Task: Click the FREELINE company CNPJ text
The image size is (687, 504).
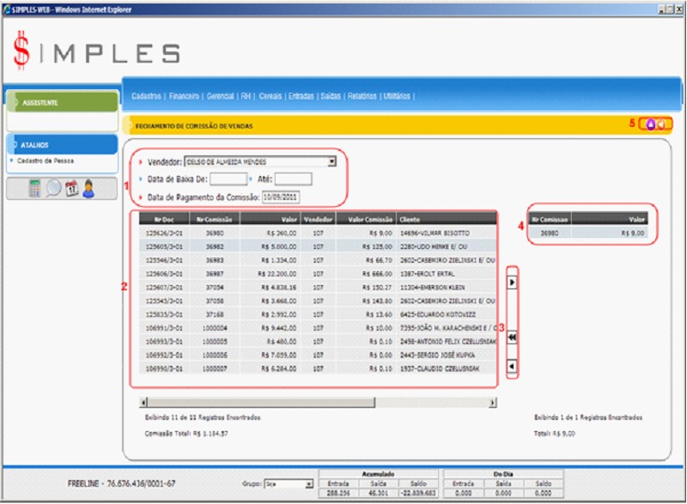Action: [121, 483]
